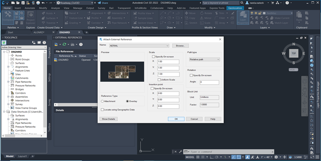Viewport: 321px width, 161px height.
Task: Click the aerial image preview thumbnail
Action: pyautogui.click(x=122, y=72)
